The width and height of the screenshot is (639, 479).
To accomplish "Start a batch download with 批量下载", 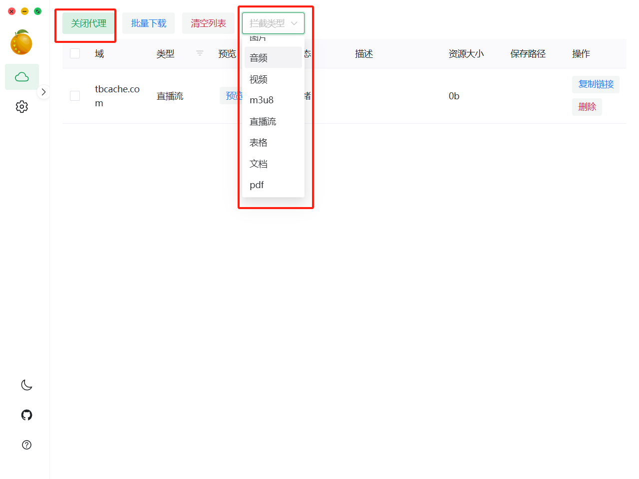I will 148,23.
